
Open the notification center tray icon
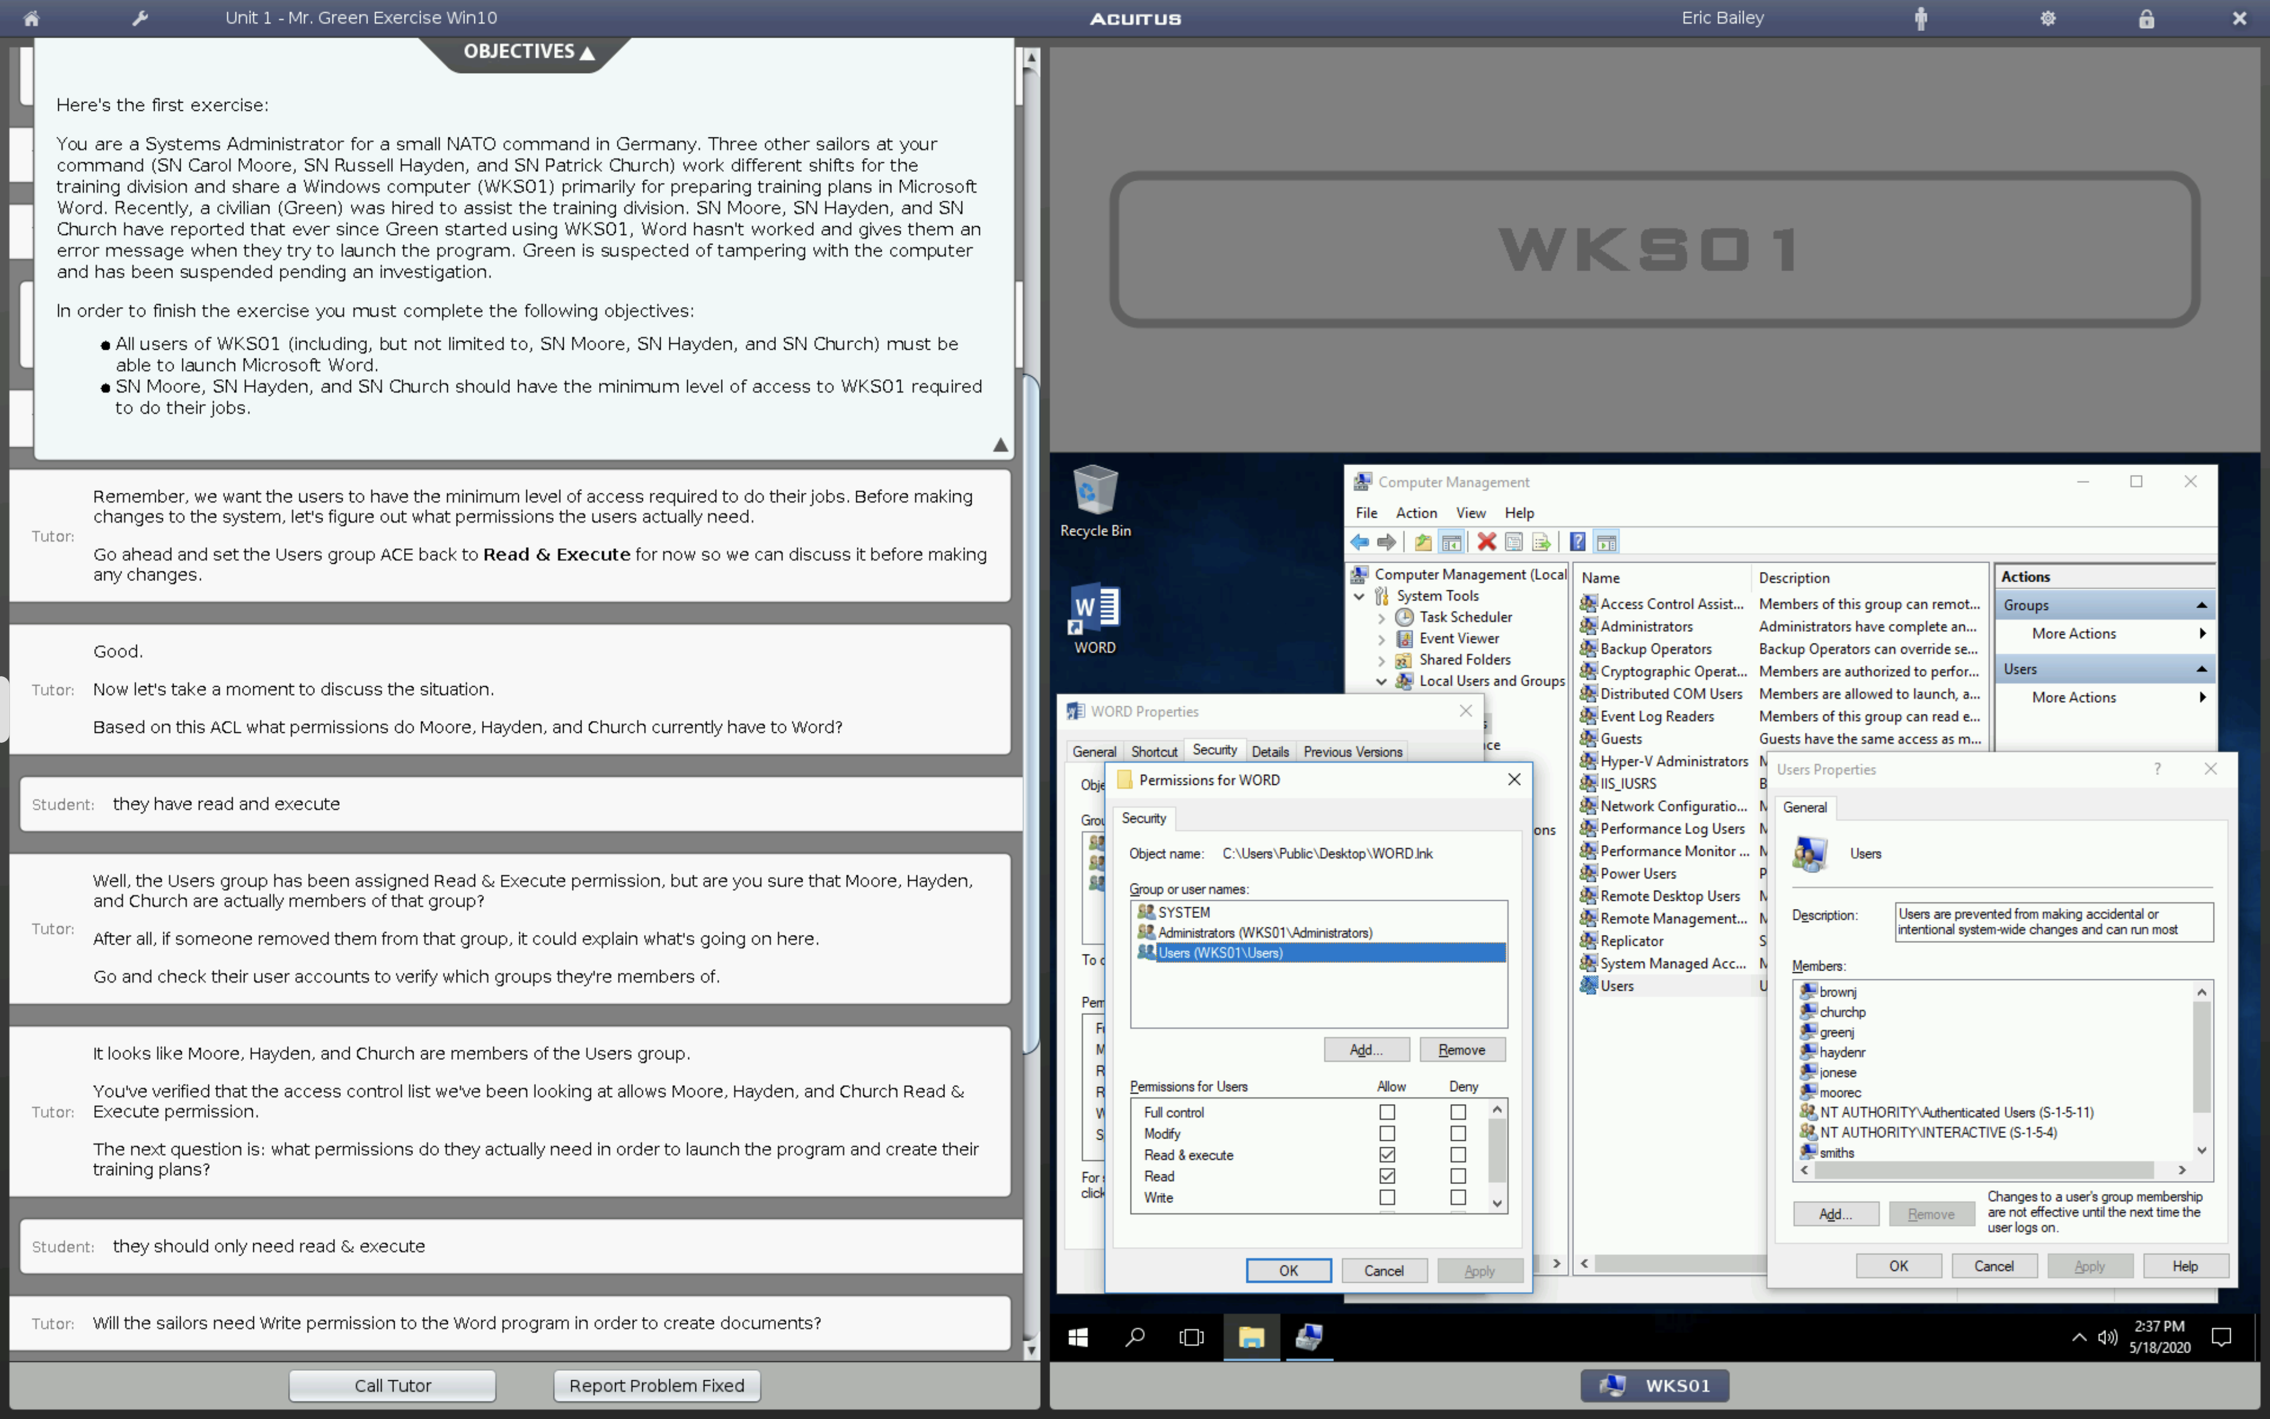(2221, 1338)
